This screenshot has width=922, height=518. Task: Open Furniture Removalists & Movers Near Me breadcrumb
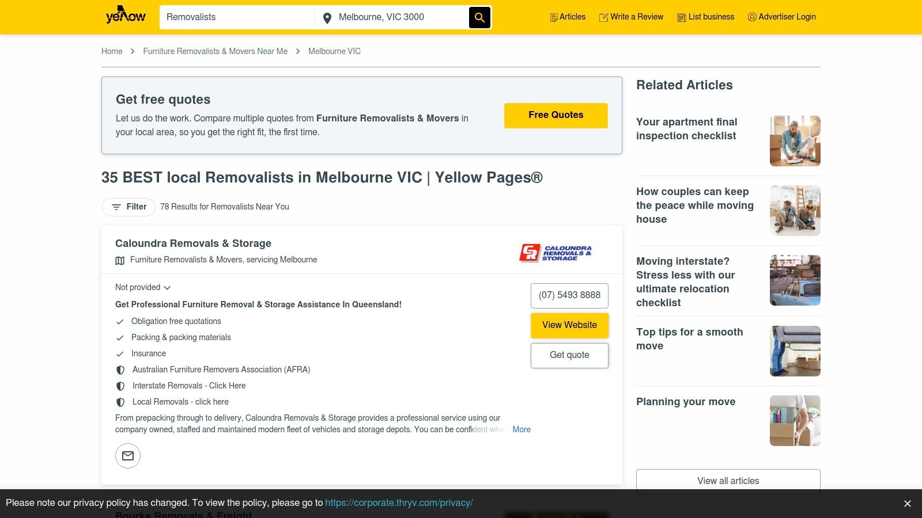216,51
